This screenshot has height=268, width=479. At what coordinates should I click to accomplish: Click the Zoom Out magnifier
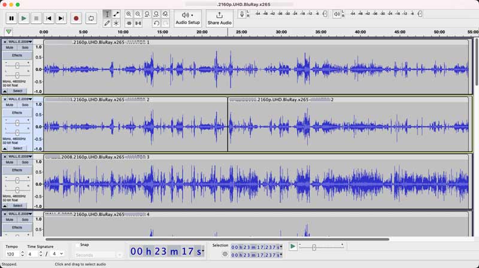pos(138,14)
